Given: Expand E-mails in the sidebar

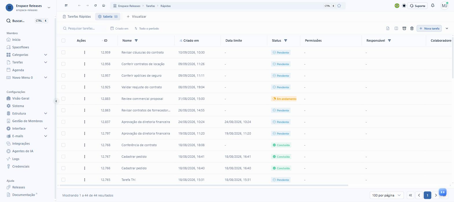Looking at the screenshot, I should pos(45,136).
